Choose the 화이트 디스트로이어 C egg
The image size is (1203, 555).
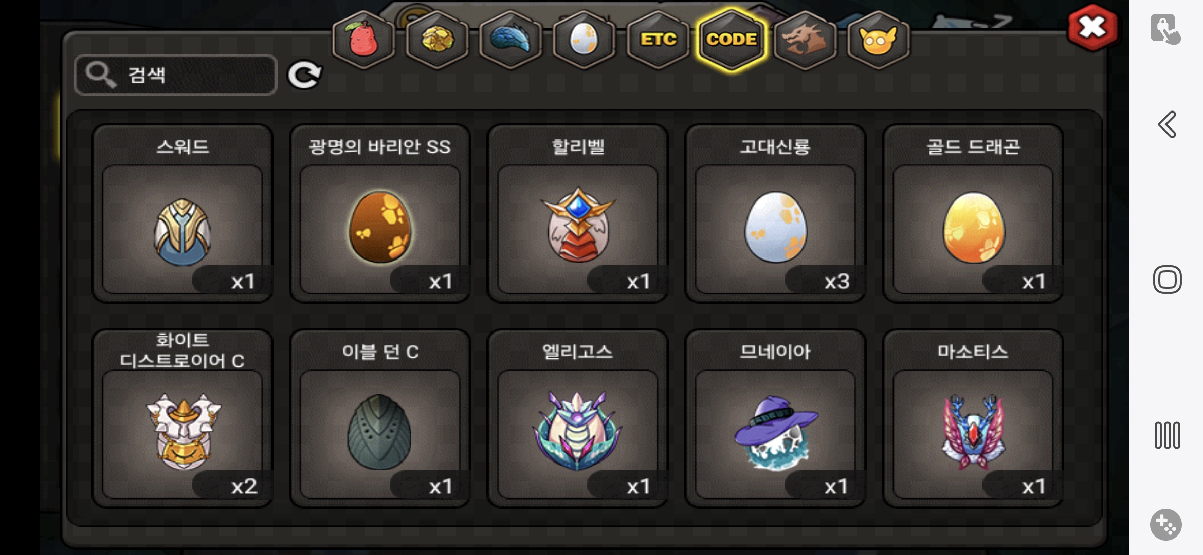click(183, 418)
